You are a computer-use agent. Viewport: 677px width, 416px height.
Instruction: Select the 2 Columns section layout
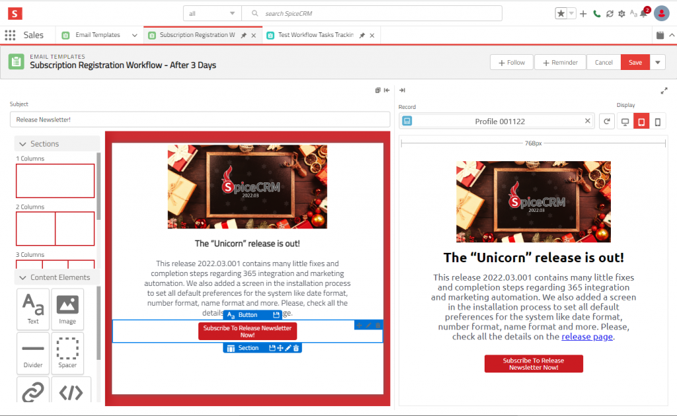[56, 228]
